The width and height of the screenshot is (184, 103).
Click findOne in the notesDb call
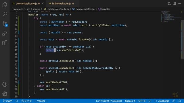pos(84,39)
